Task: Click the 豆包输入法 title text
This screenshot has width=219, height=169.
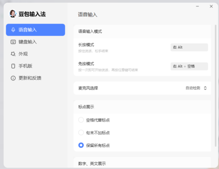Action: click(32, 14)
